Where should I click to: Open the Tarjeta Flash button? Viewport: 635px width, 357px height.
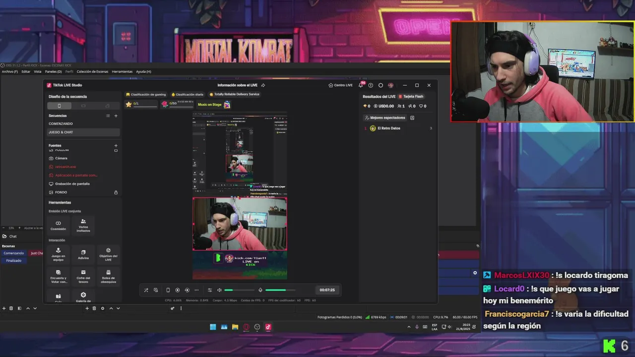pyautogui.click(x=411, y=97)
